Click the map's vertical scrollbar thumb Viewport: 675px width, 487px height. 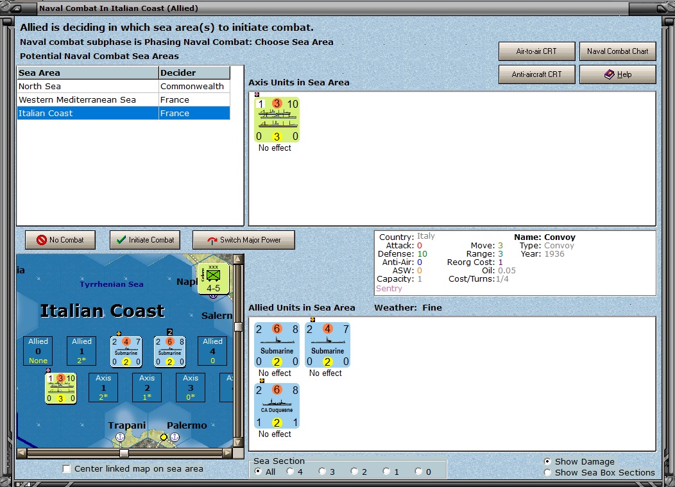tap(238, 327)
